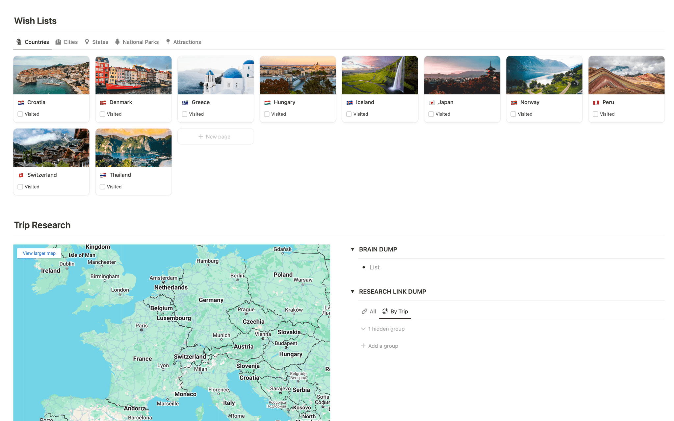Screen dimensions: 674x421
Task: Expand the 1 hidden group row
Action: (x=383, y=329)
